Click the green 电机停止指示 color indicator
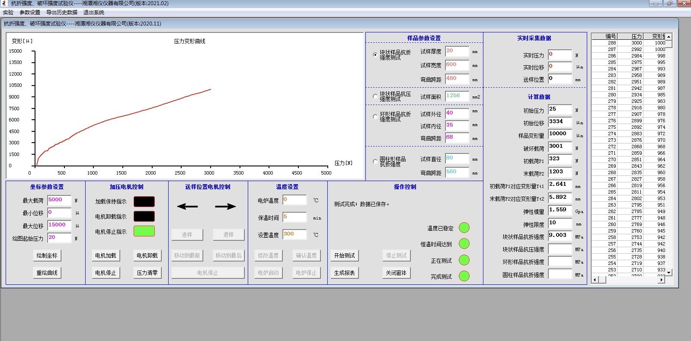The height and width of the screenshot is (341, 691). [144, 231]
